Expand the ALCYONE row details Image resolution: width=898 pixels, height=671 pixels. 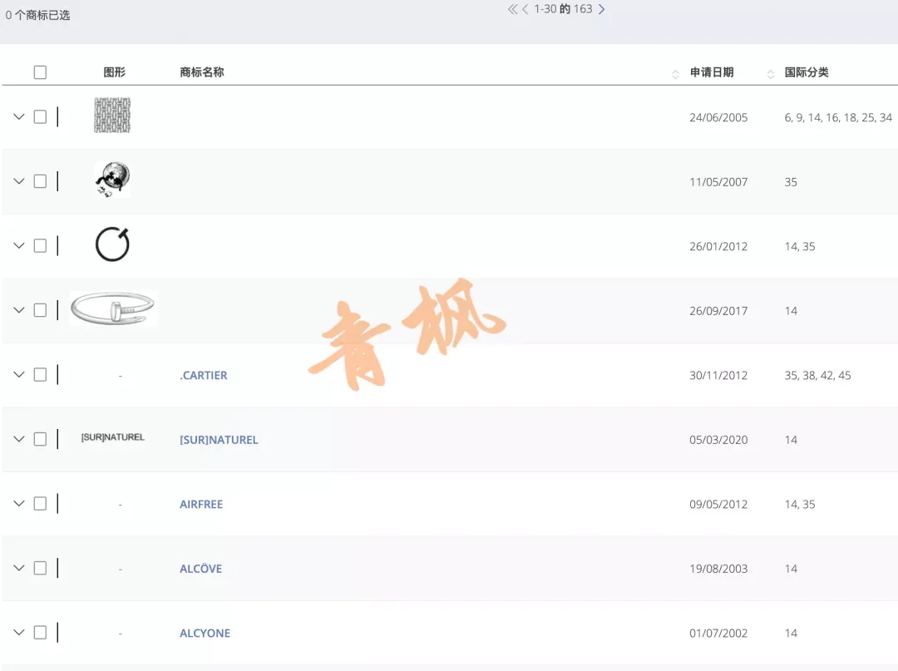click(x=19, y=633)
